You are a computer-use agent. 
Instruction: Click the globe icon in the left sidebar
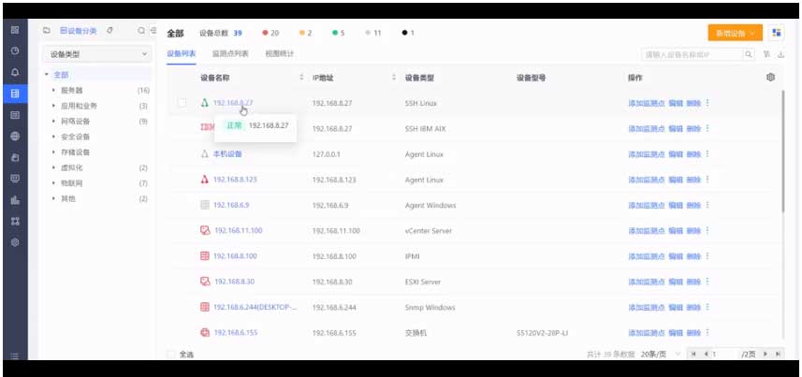pos(15,136)
